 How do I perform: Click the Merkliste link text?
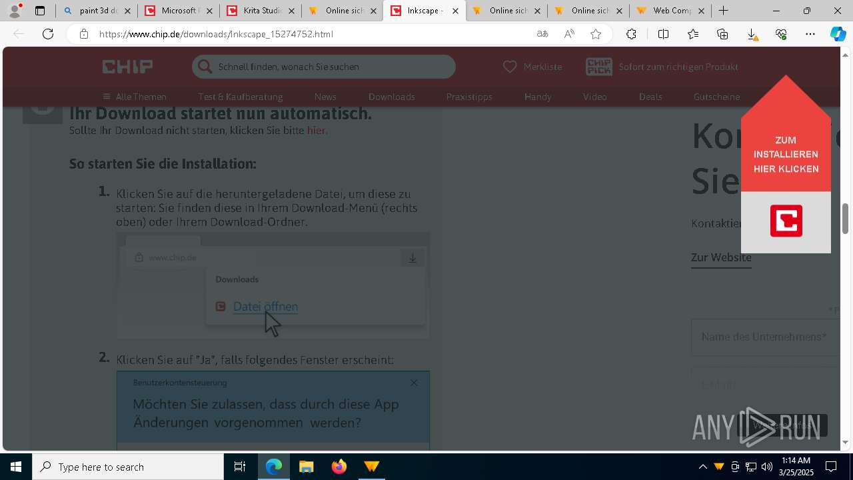(542, 67)
